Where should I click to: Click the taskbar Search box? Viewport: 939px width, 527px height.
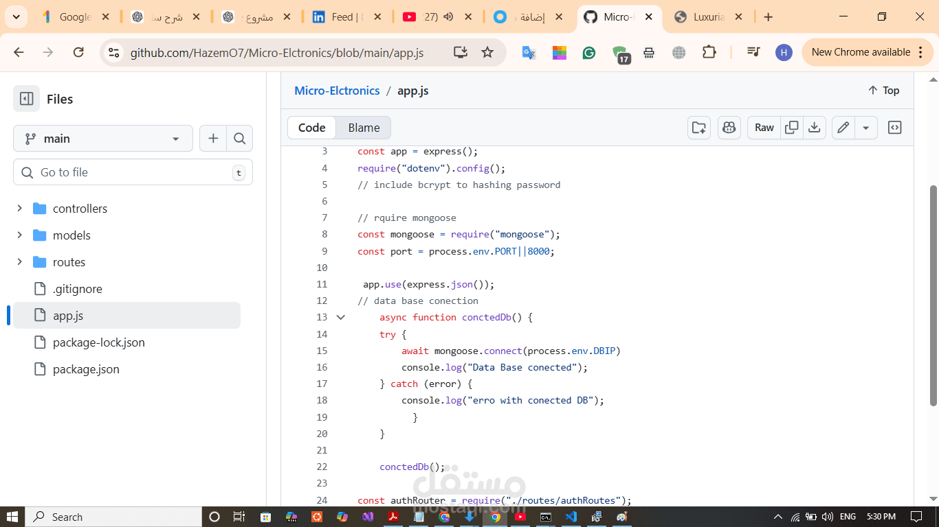[x=113, y=517]
